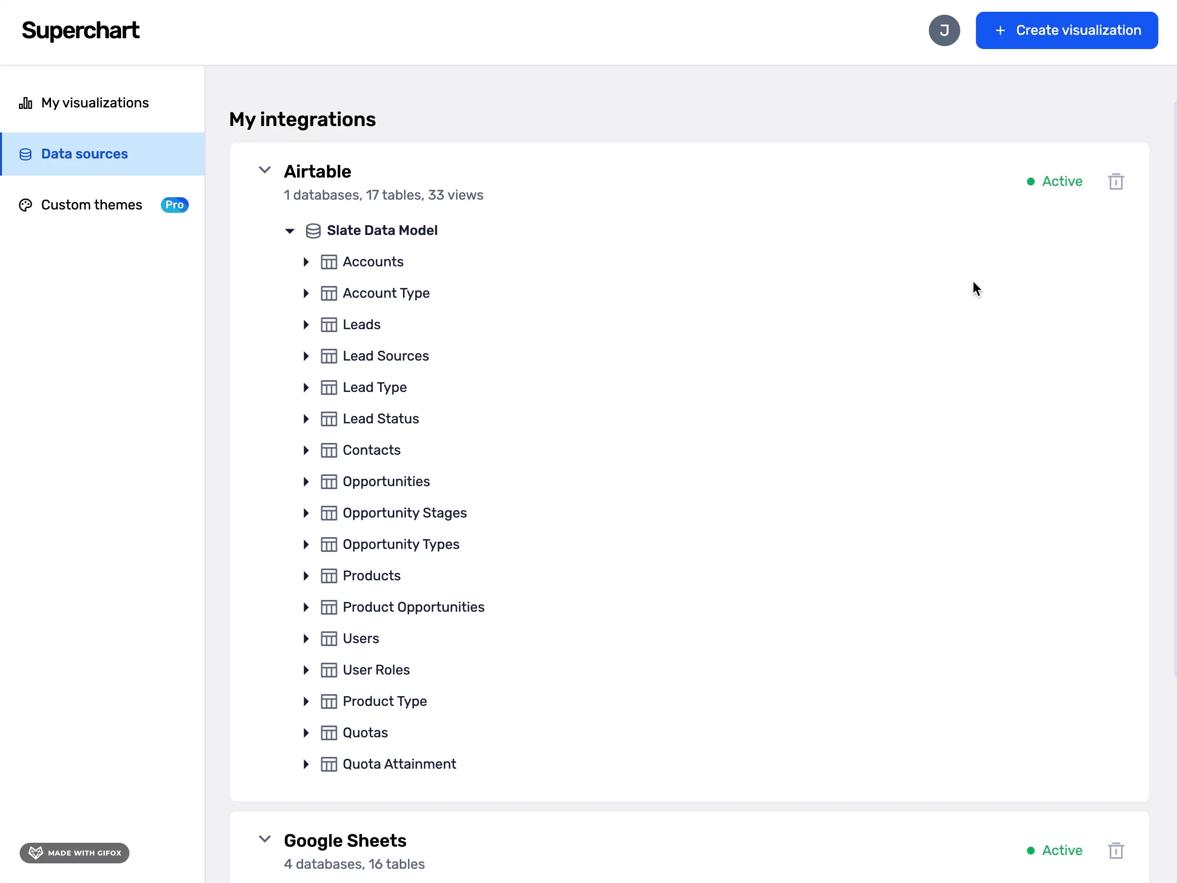
Task: Delete the Google Sheets integration with trash icon
Action: pyautogui.click(x=1116, y=851)
